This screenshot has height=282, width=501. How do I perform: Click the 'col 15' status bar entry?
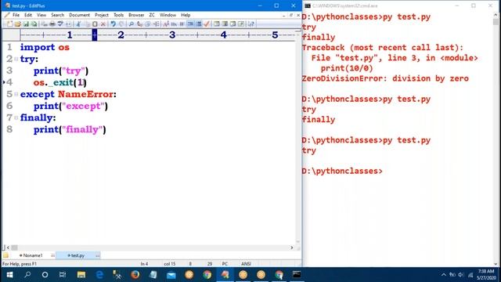pyautogui.click(x=170, y=264)
